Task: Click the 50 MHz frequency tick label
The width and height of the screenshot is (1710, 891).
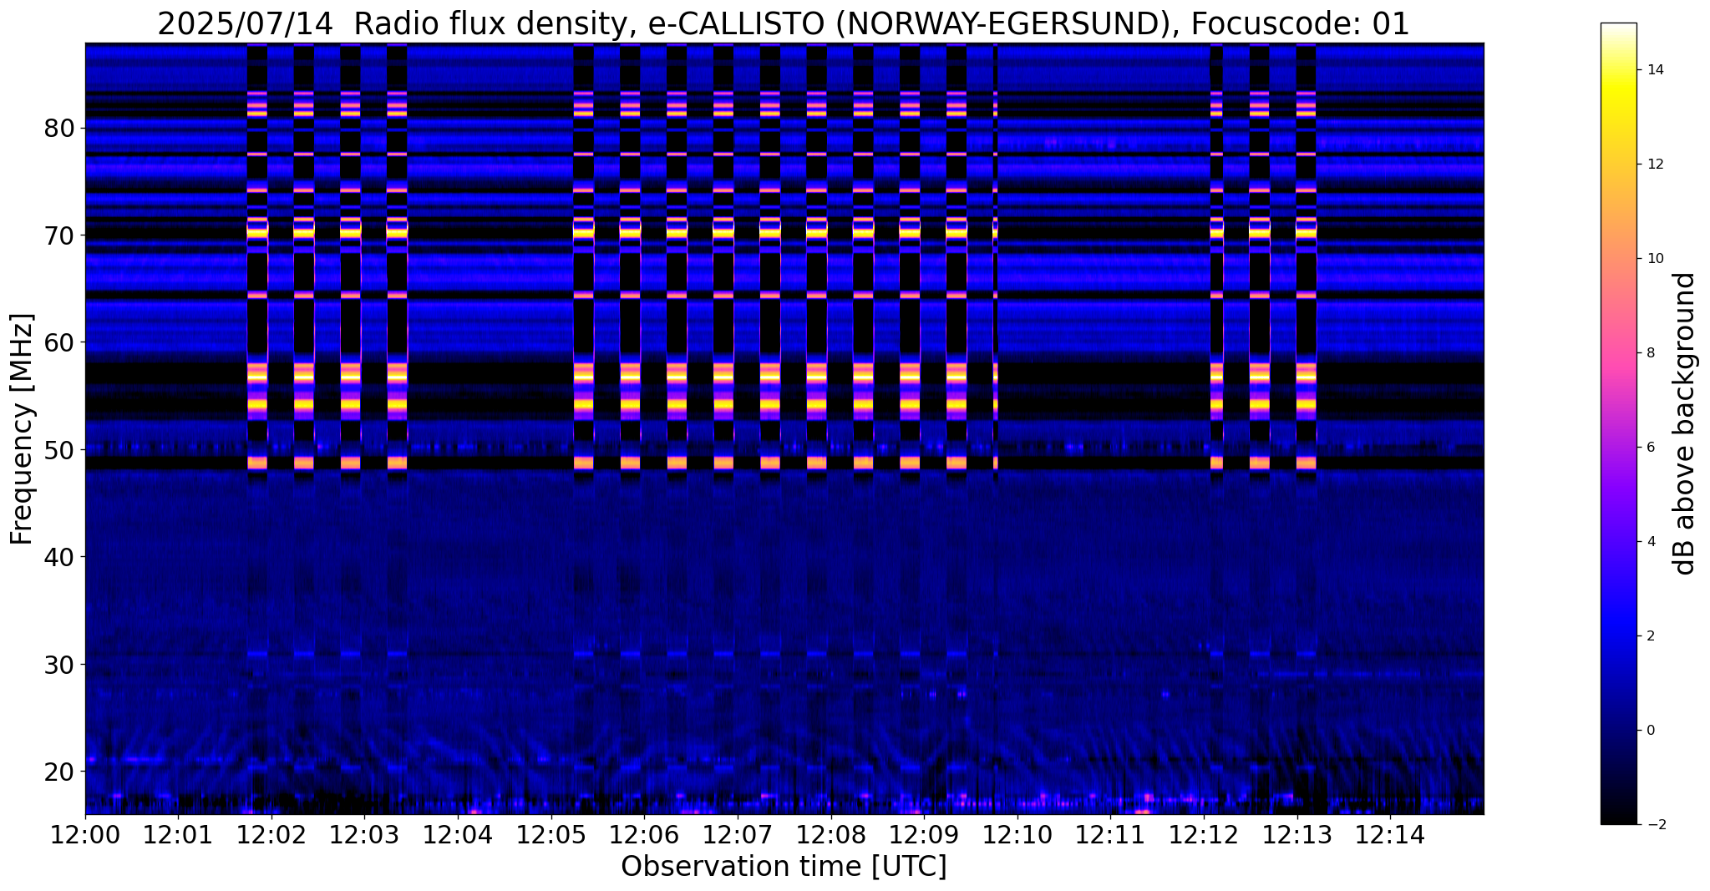Action: 60,449
